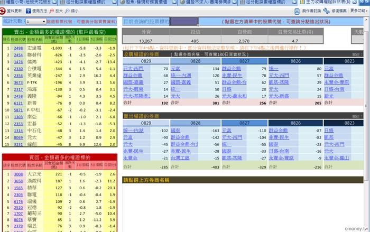Open stock code 2303 聯電 link

tap(18, 194)
